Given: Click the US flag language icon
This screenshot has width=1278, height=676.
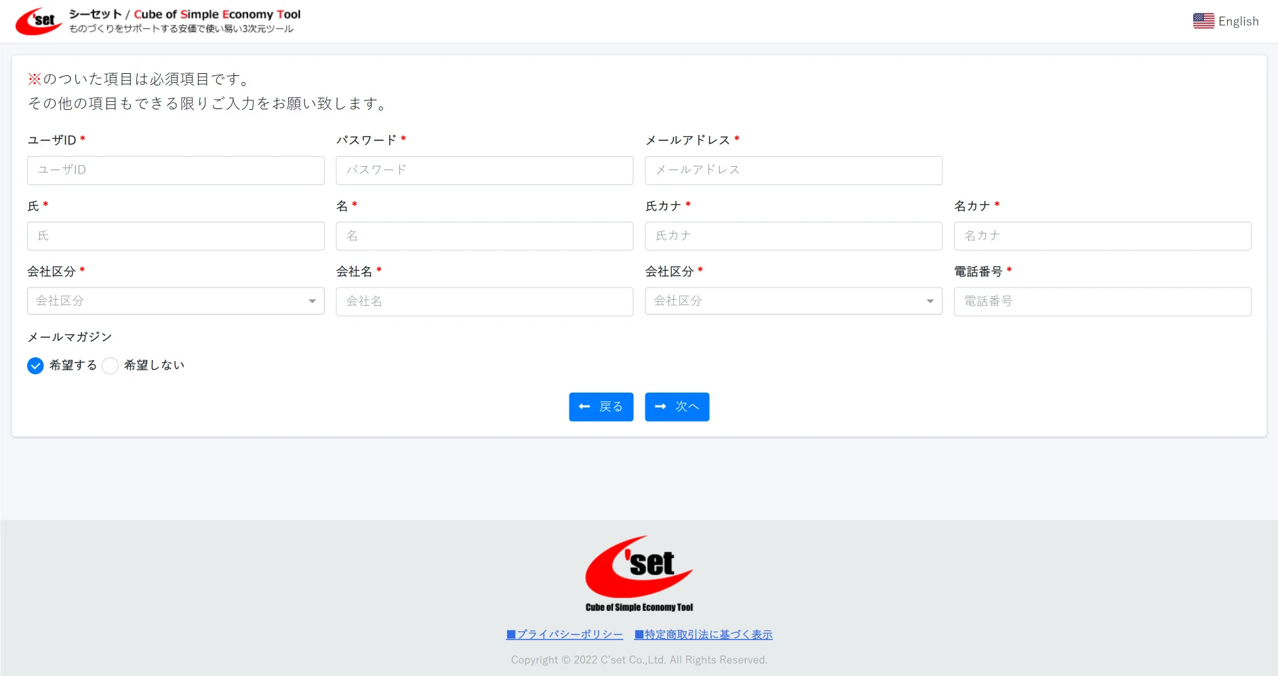Looking at the screenshot, I should point(1203,21).
